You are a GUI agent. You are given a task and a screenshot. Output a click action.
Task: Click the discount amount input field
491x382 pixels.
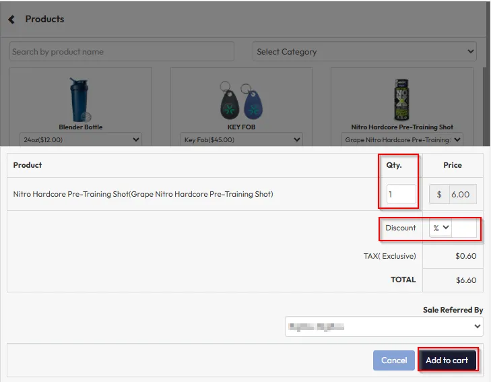tap(465, 228)
